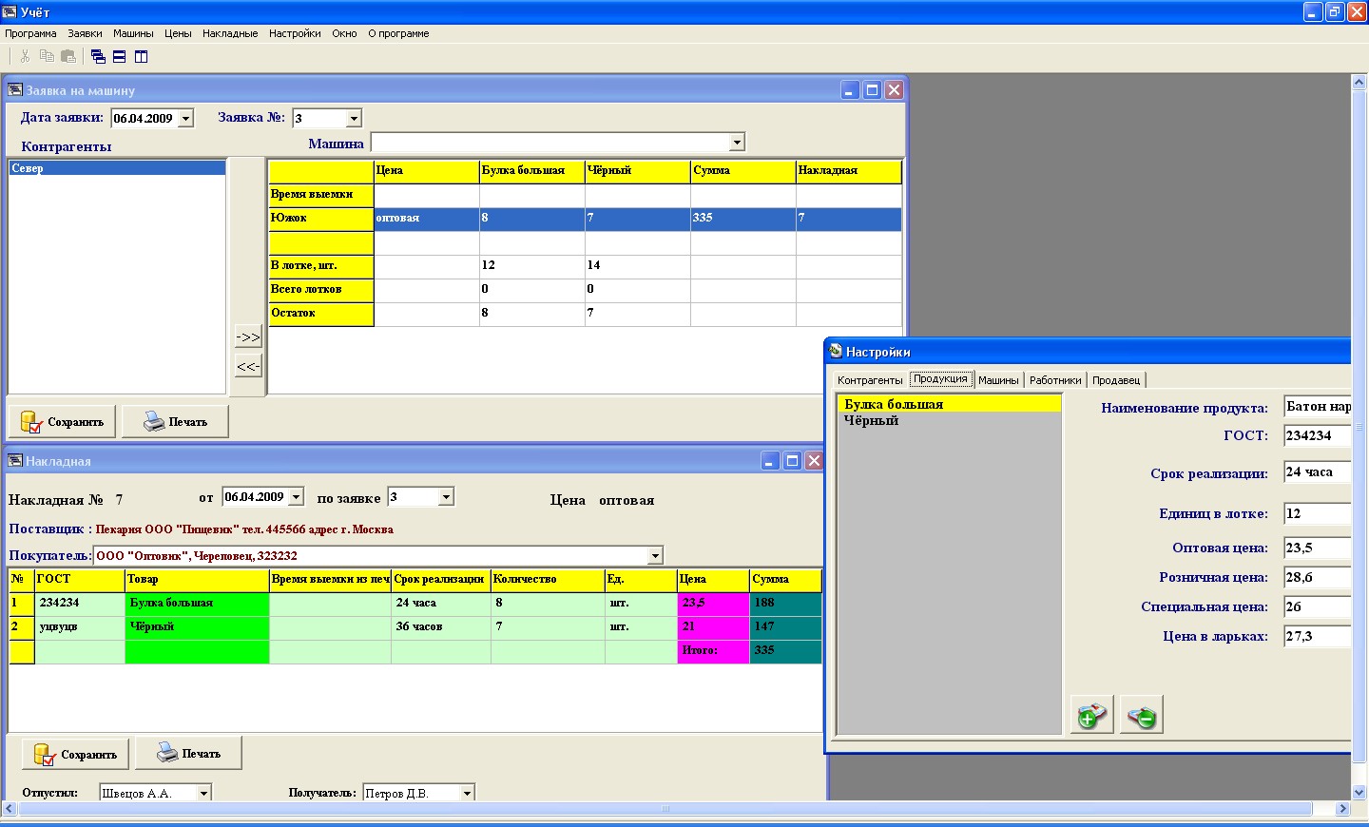This screenshot has height=827, width=1369.
Task: Switch to the Контрагенты settings tab
Action: point(870,380)
